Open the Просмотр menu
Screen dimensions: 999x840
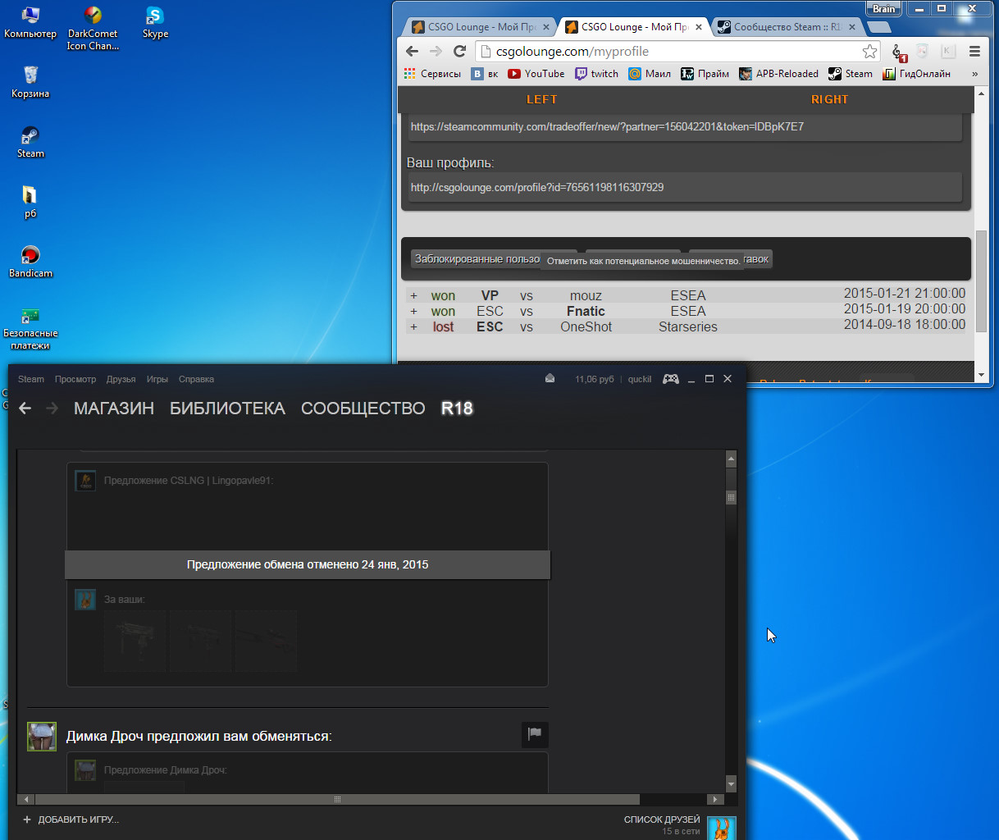click(75, 379)
